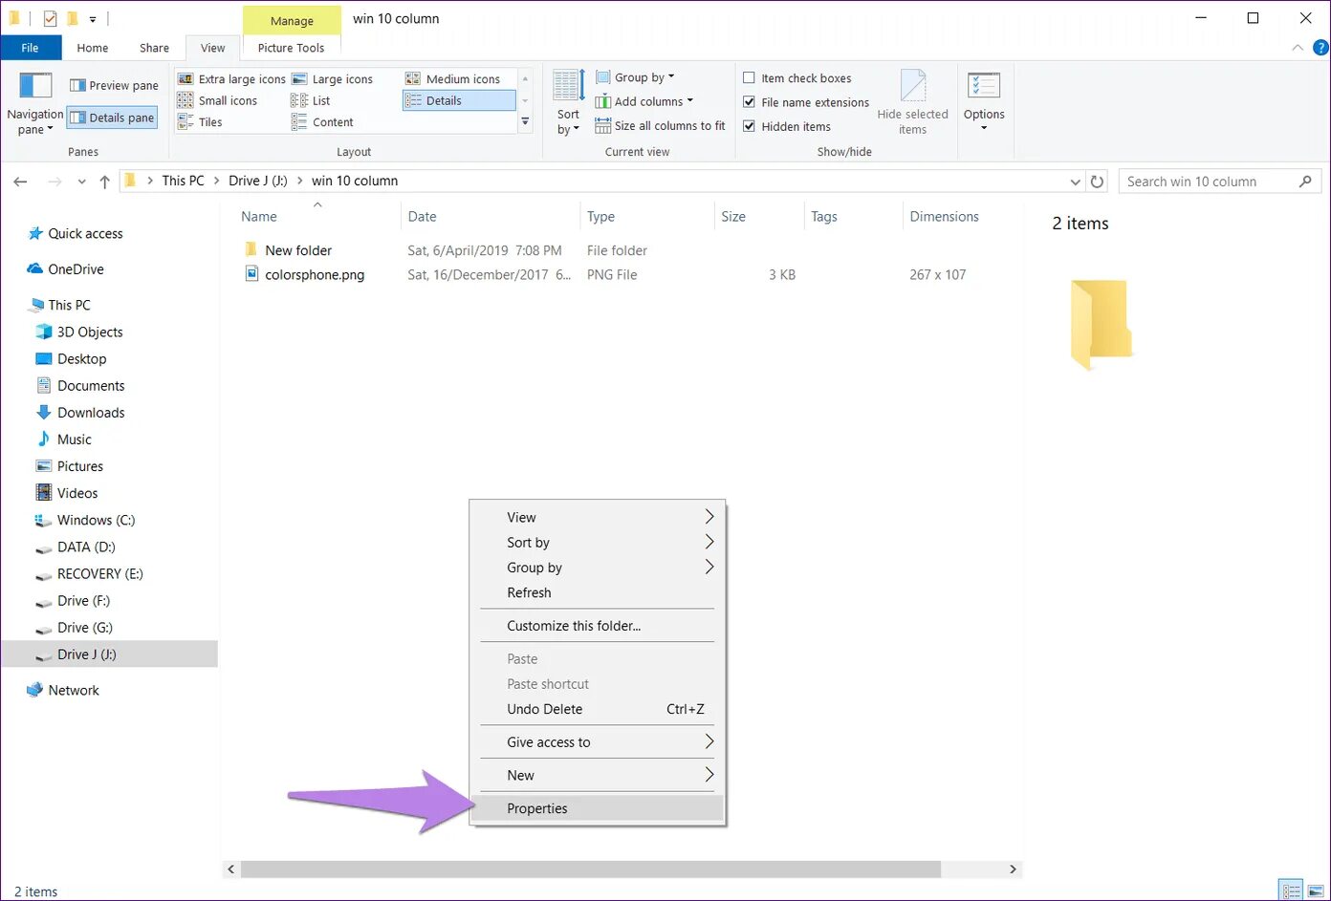This screenshot has height=901, width=1331.
Task: Open Pictures in the navigation pane
Action: [x=80, y=466]
